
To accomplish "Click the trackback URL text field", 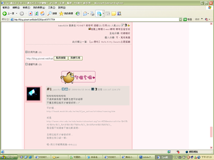I will pyautogui.click(x=40, y=58).
